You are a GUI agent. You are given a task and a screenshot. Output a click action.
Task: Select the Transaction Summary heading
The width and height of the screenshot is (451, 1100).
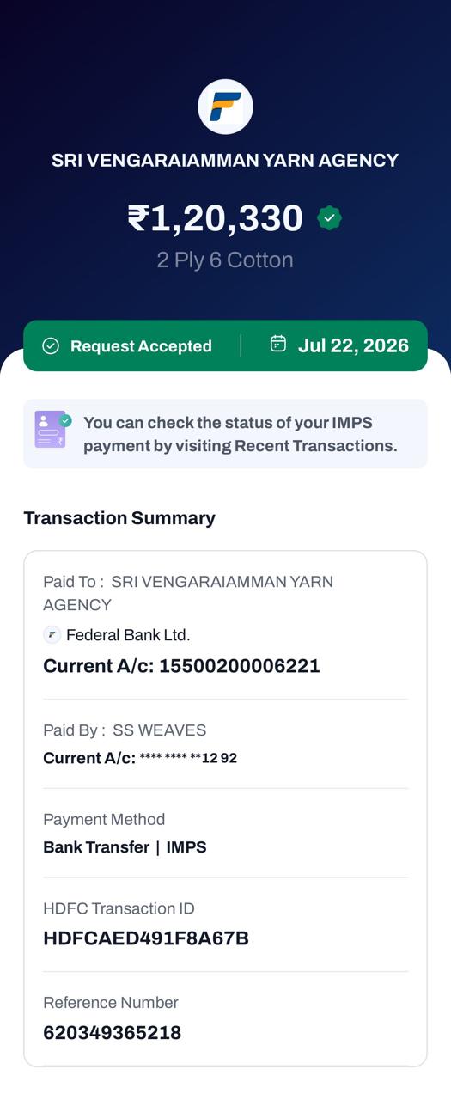click(119, 517)
